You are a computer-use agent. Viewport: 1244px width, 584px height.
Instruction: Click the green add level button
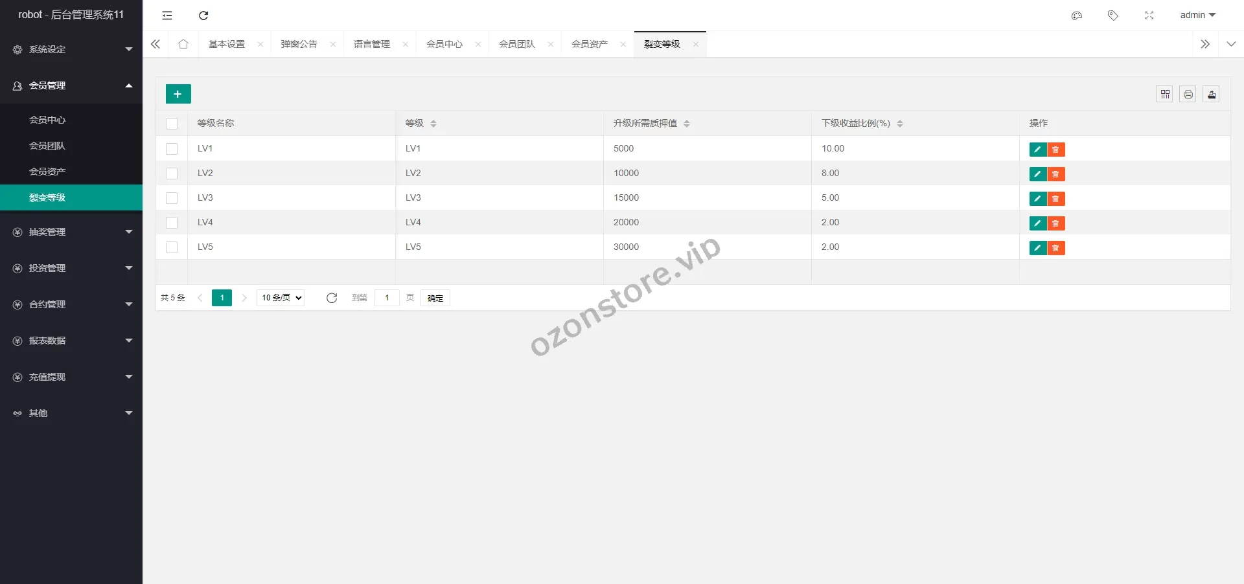178,94
